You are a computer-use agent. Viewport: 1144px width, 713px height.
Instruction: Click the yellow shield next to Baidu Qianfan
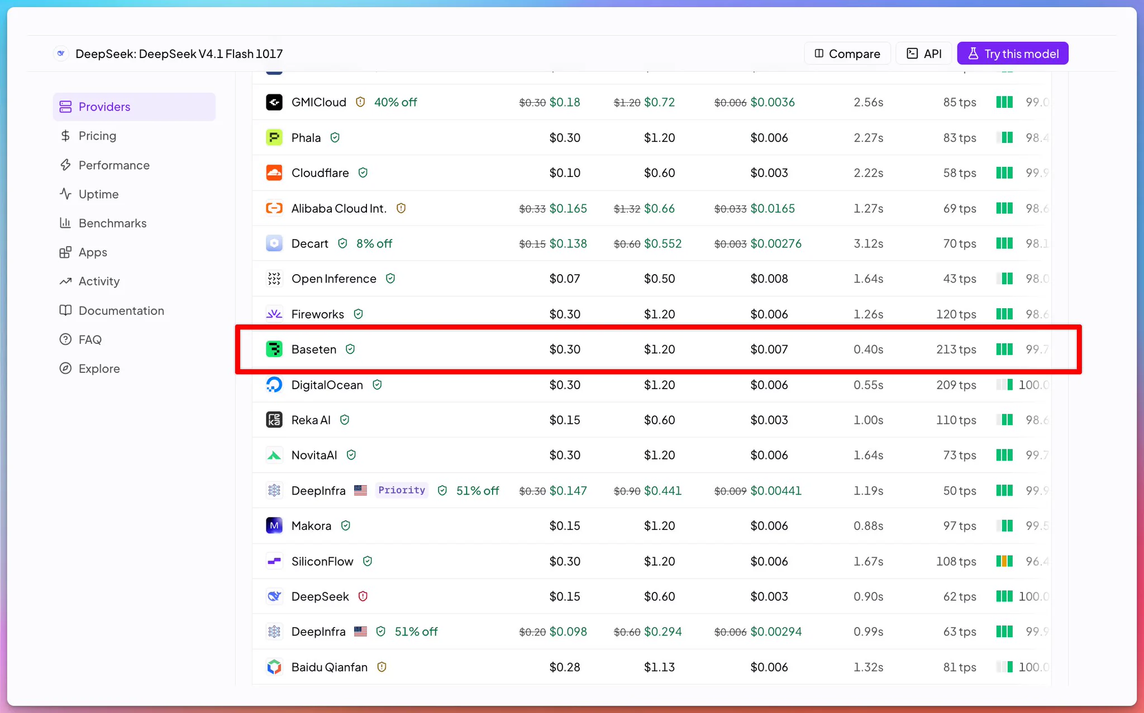pyautogui.click(x=382, y=667)
